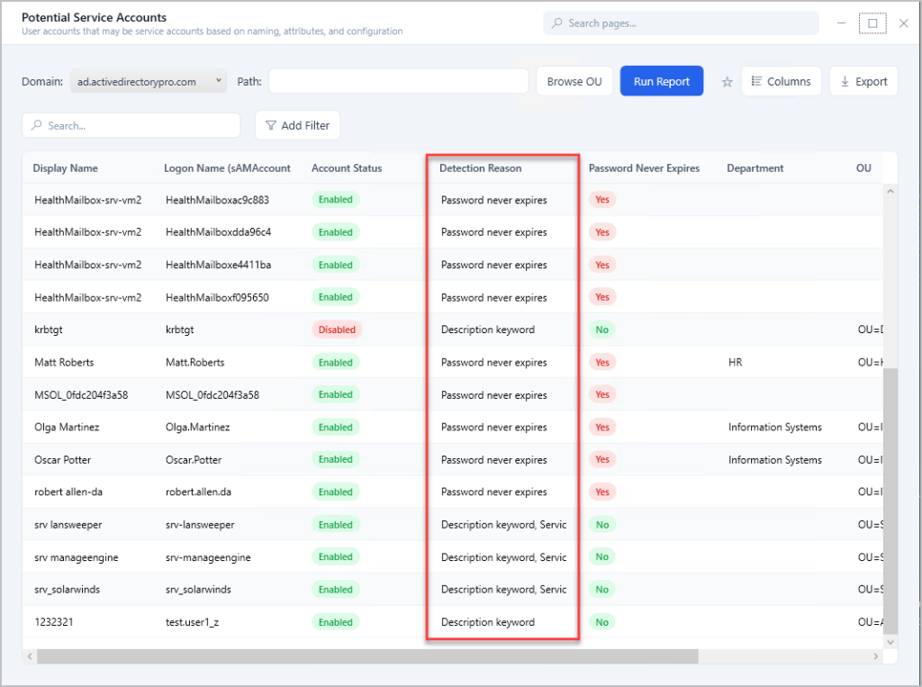
Task: Run the report
Action: (662, 81)
